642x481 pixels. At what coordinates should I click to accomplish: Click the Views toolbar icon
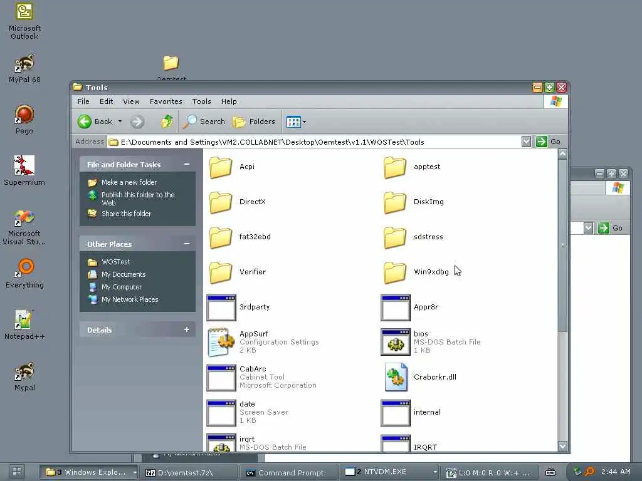point(293,122)
